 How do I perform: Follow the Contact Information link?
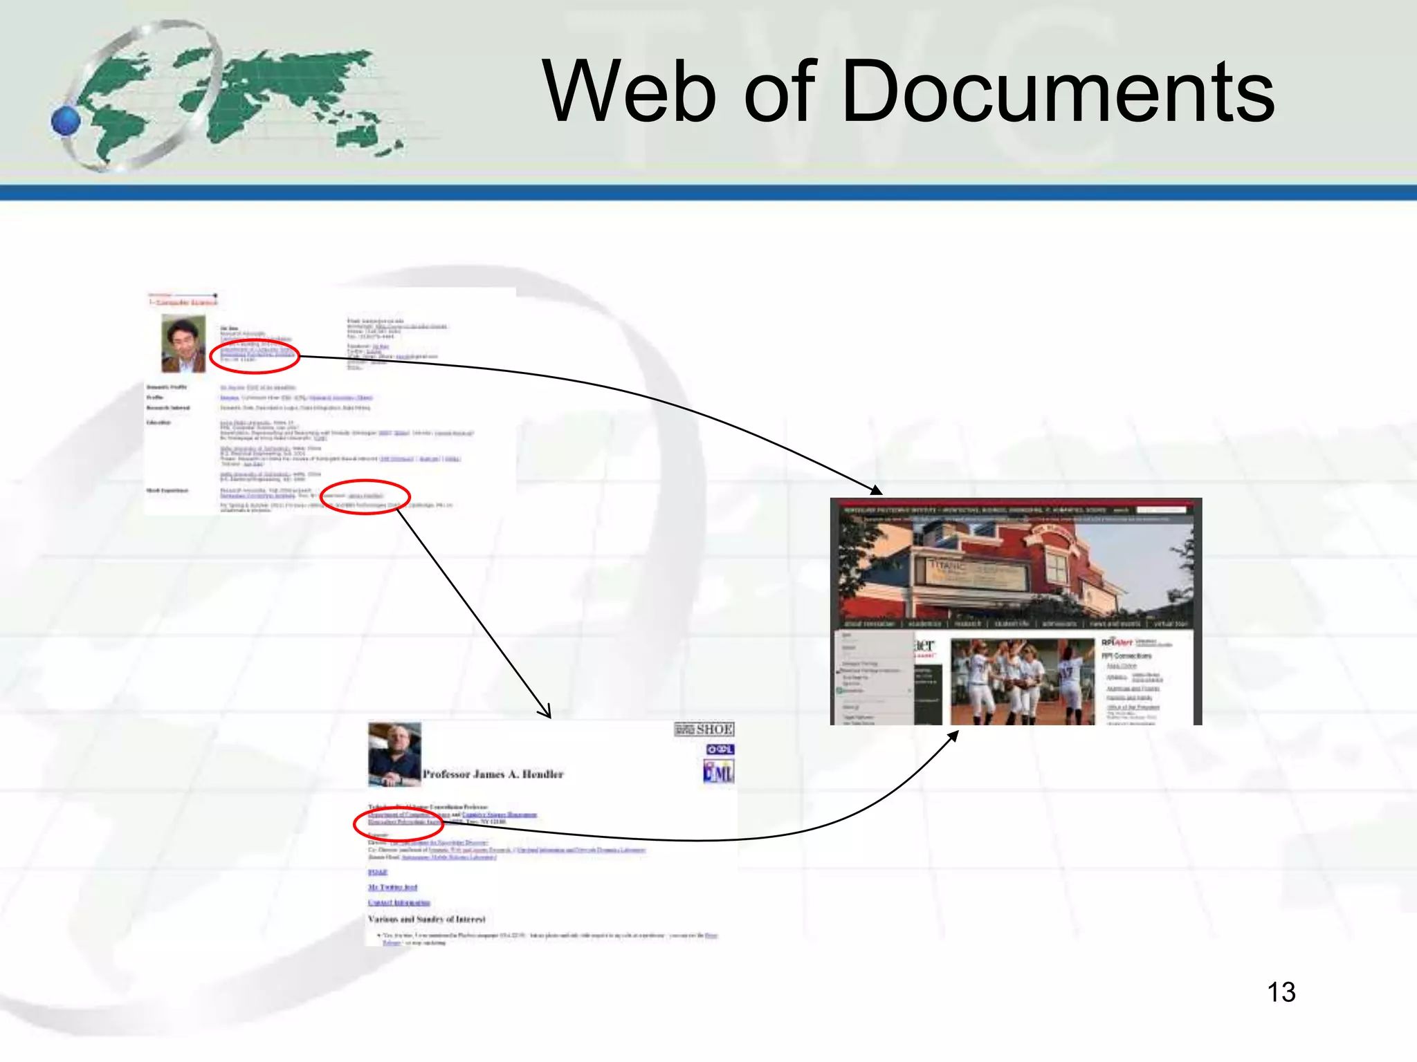tap(399, 902)
